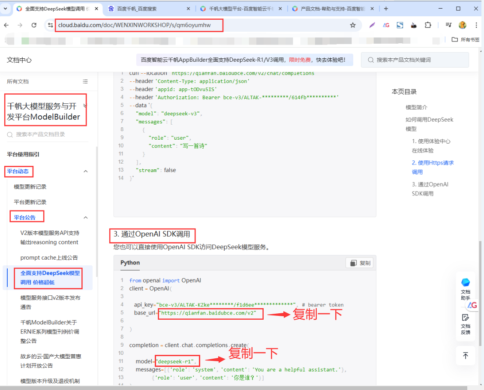Copy the Python code with 复制 button
The height and width of the screenshot is (390, 484).
point(360,263)
